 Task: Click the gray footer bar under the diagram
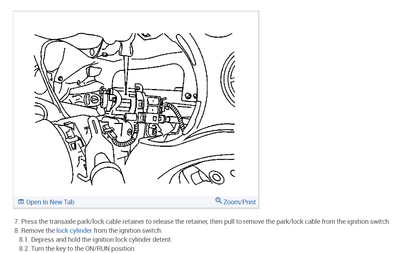coord(136,202)
